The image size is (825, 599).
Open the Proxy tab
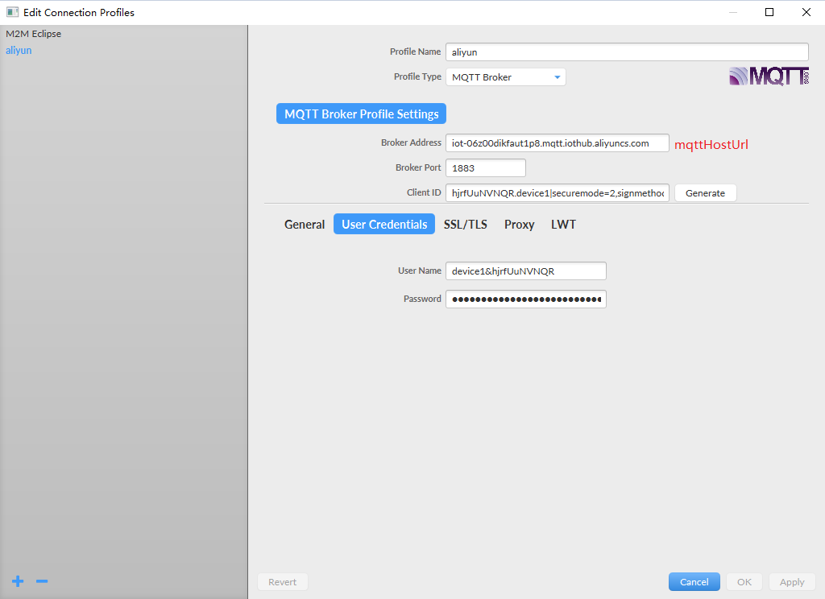point(520,225)
